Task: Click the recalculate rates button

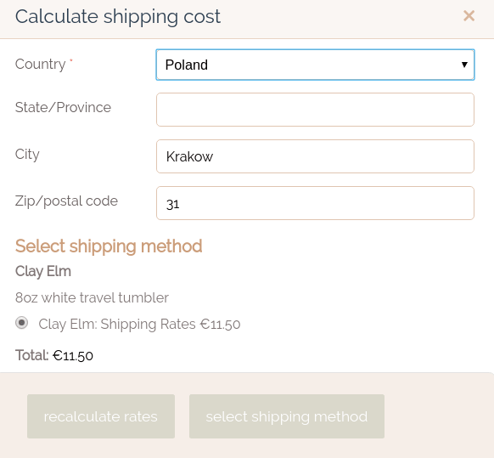Action: (101, 416)
